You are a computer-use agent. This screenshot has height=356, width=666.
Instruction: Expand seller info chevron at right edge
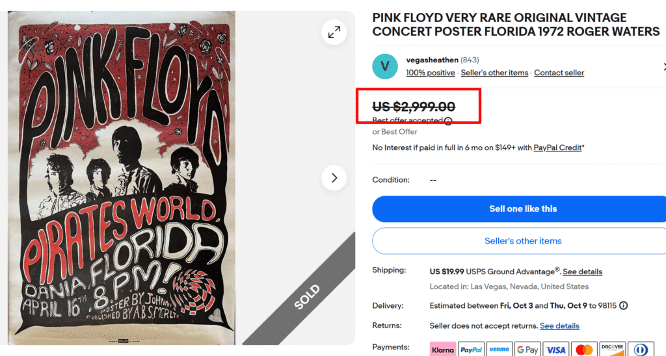coord(663,66)
